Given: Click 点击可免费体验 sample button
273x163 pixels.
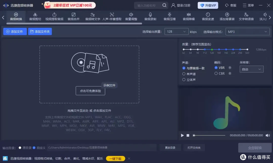Looking at the screenshot, I should [x=90, y=91].
